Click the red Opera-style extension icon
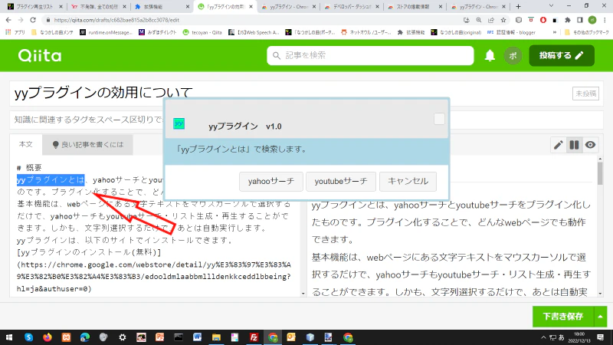Viewport: 613px width, 345px height. click(543, 20)
